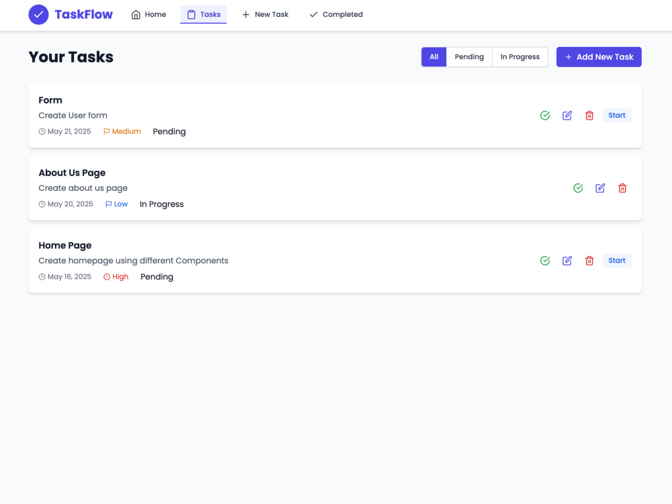
Task: Click the High priority label
Action: pos(120,277)
